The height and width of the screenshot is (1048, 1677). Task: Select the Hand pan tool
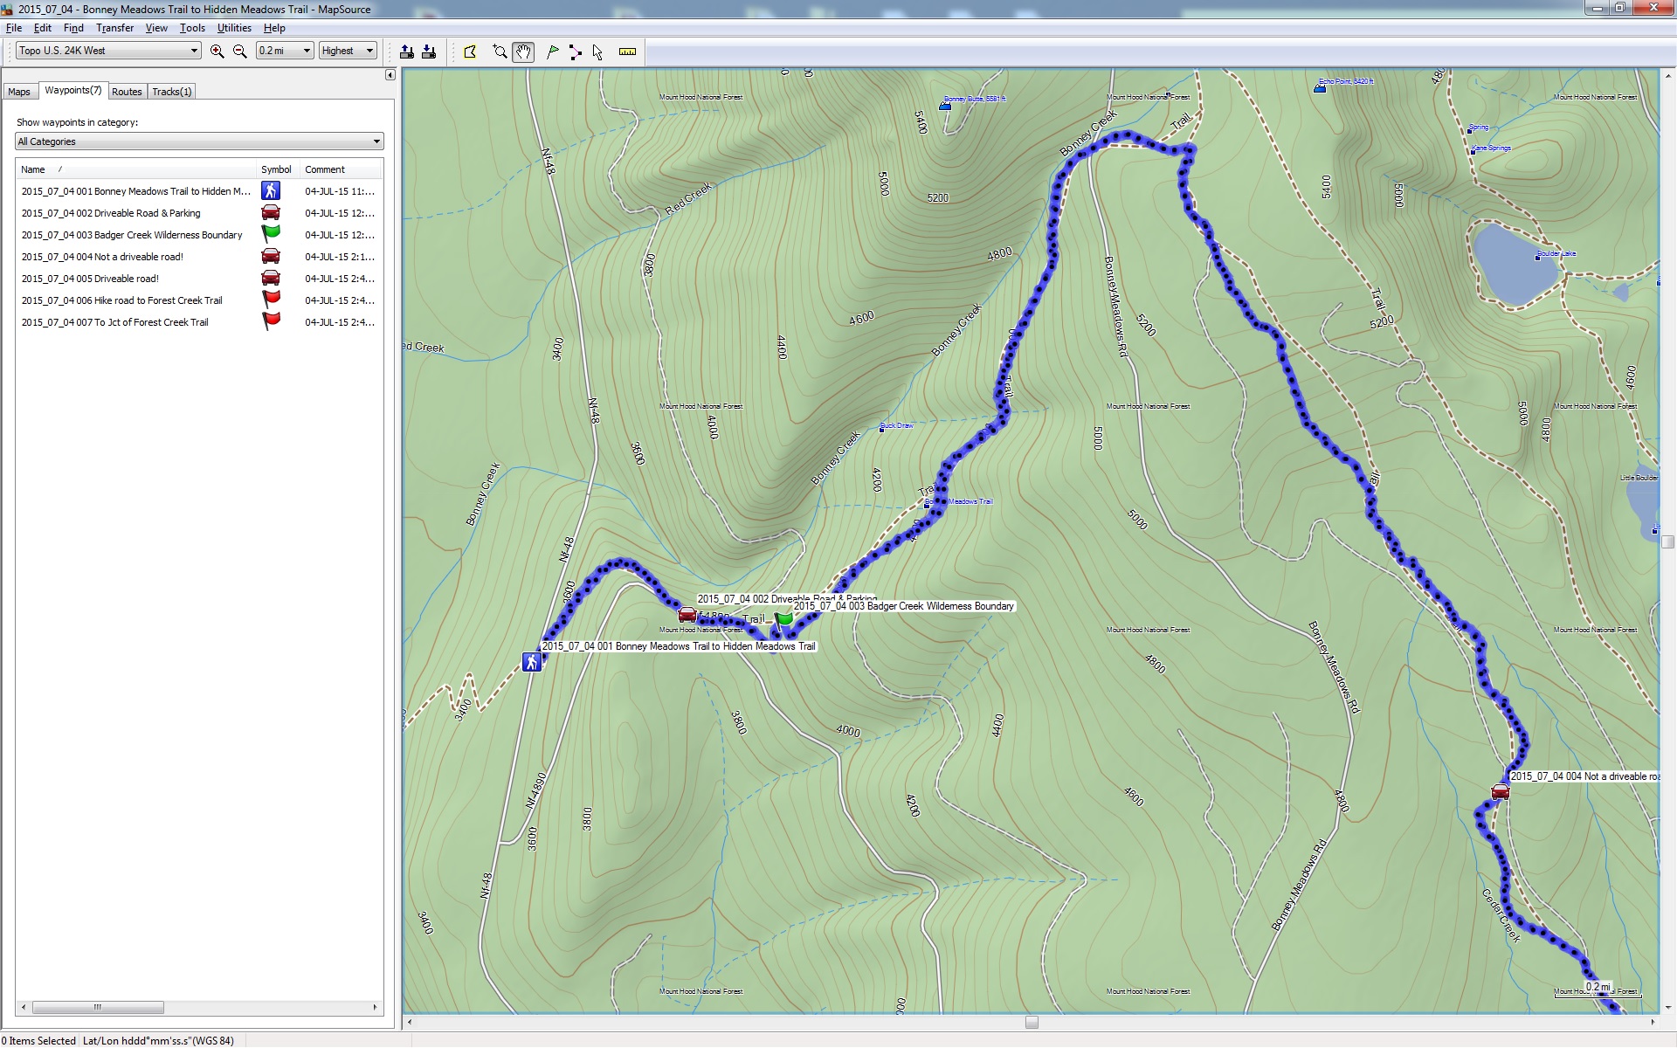click(x=523, y=52)
